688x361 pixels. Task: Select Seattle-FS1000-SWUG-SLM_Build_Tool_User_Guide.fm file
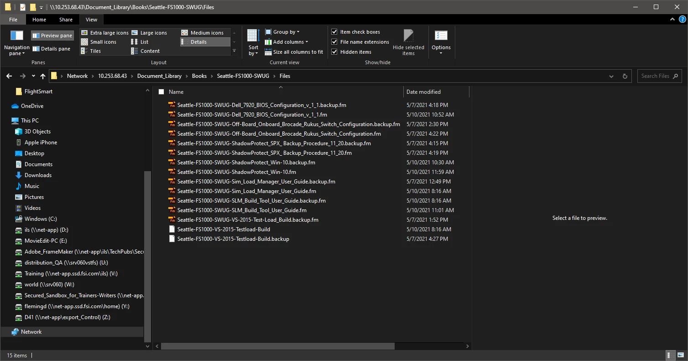click(242, 210)
